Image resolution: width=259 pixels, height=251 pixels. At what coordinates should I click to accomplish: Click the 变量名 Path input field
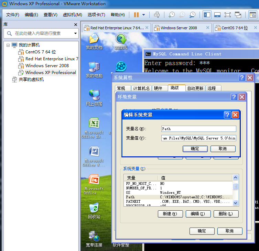(x=199, y=129)
